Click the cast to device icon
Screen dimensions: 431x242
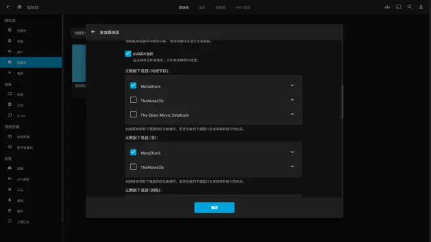click(398, 7)
